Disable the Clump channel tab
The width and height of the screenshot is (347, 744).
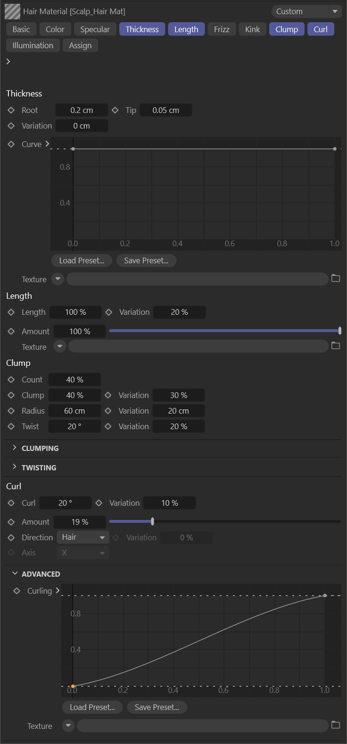(287, 29)
